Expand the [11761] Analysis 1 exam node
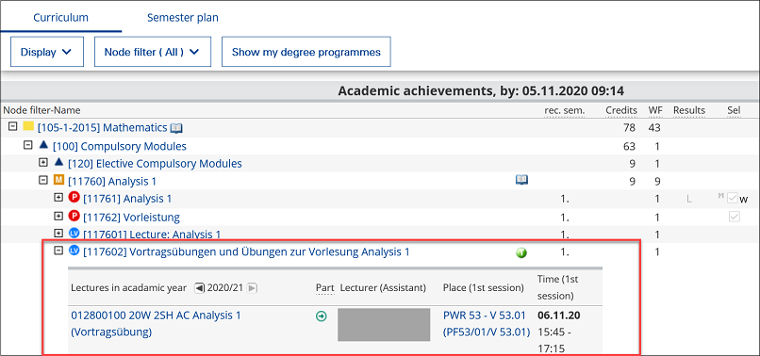Image resolution: width=760 pixels, height=356 pixels. [x=58, y=198]
